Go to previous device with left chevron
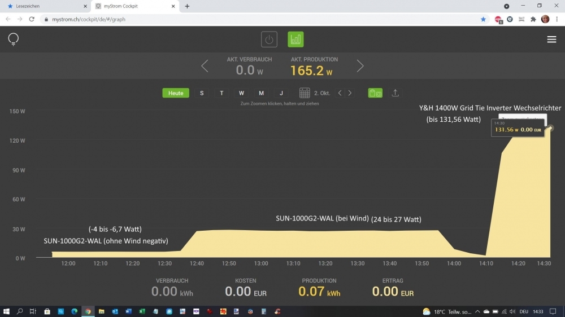Image resolution: width=565 pixels, height=317 pixels. pyautogui.click(x=205, y=66)
